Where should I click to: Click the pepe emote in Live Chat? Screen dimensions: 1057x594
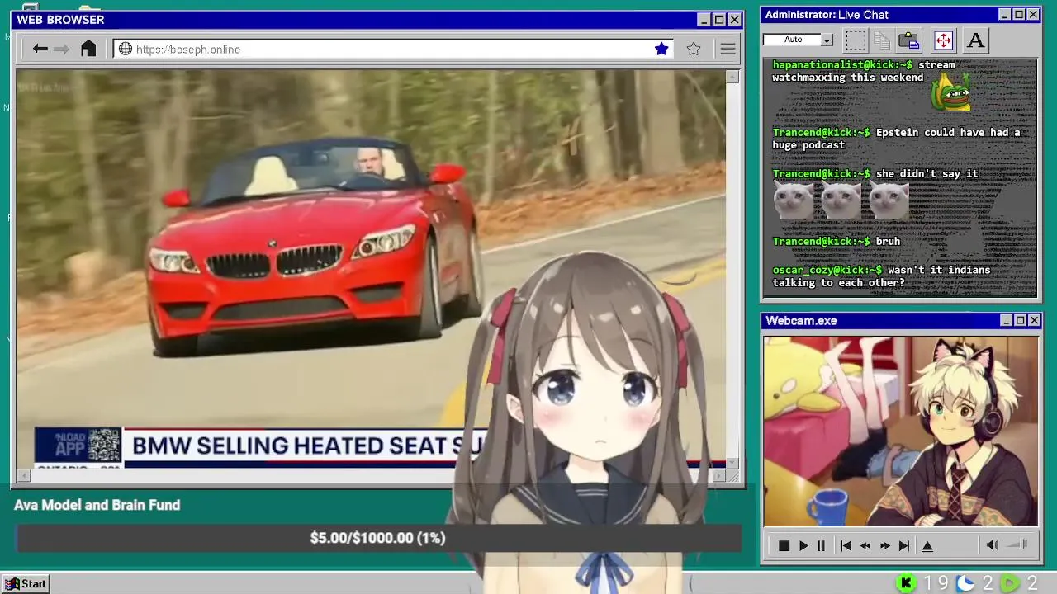pyautogui.click(x=950, y=92)
